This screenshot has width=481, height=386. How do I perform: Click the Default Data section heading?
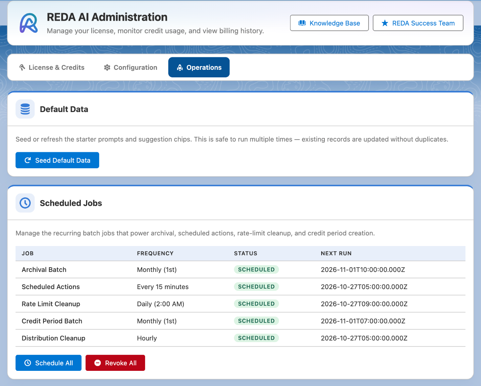click(64, 109)
